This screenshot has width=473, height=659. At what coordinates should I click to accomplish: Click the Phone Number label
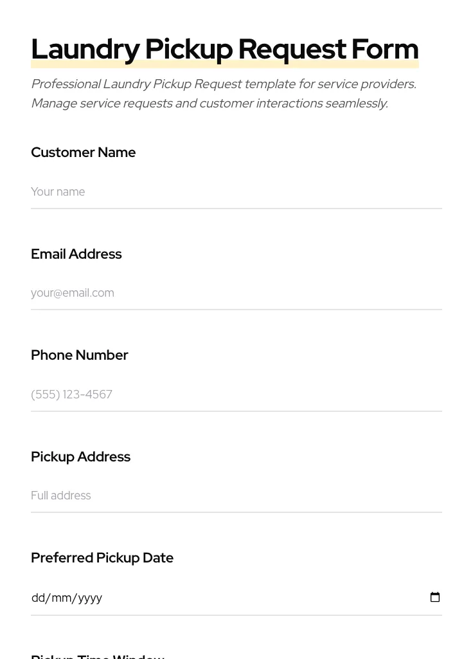pos(79,355)
